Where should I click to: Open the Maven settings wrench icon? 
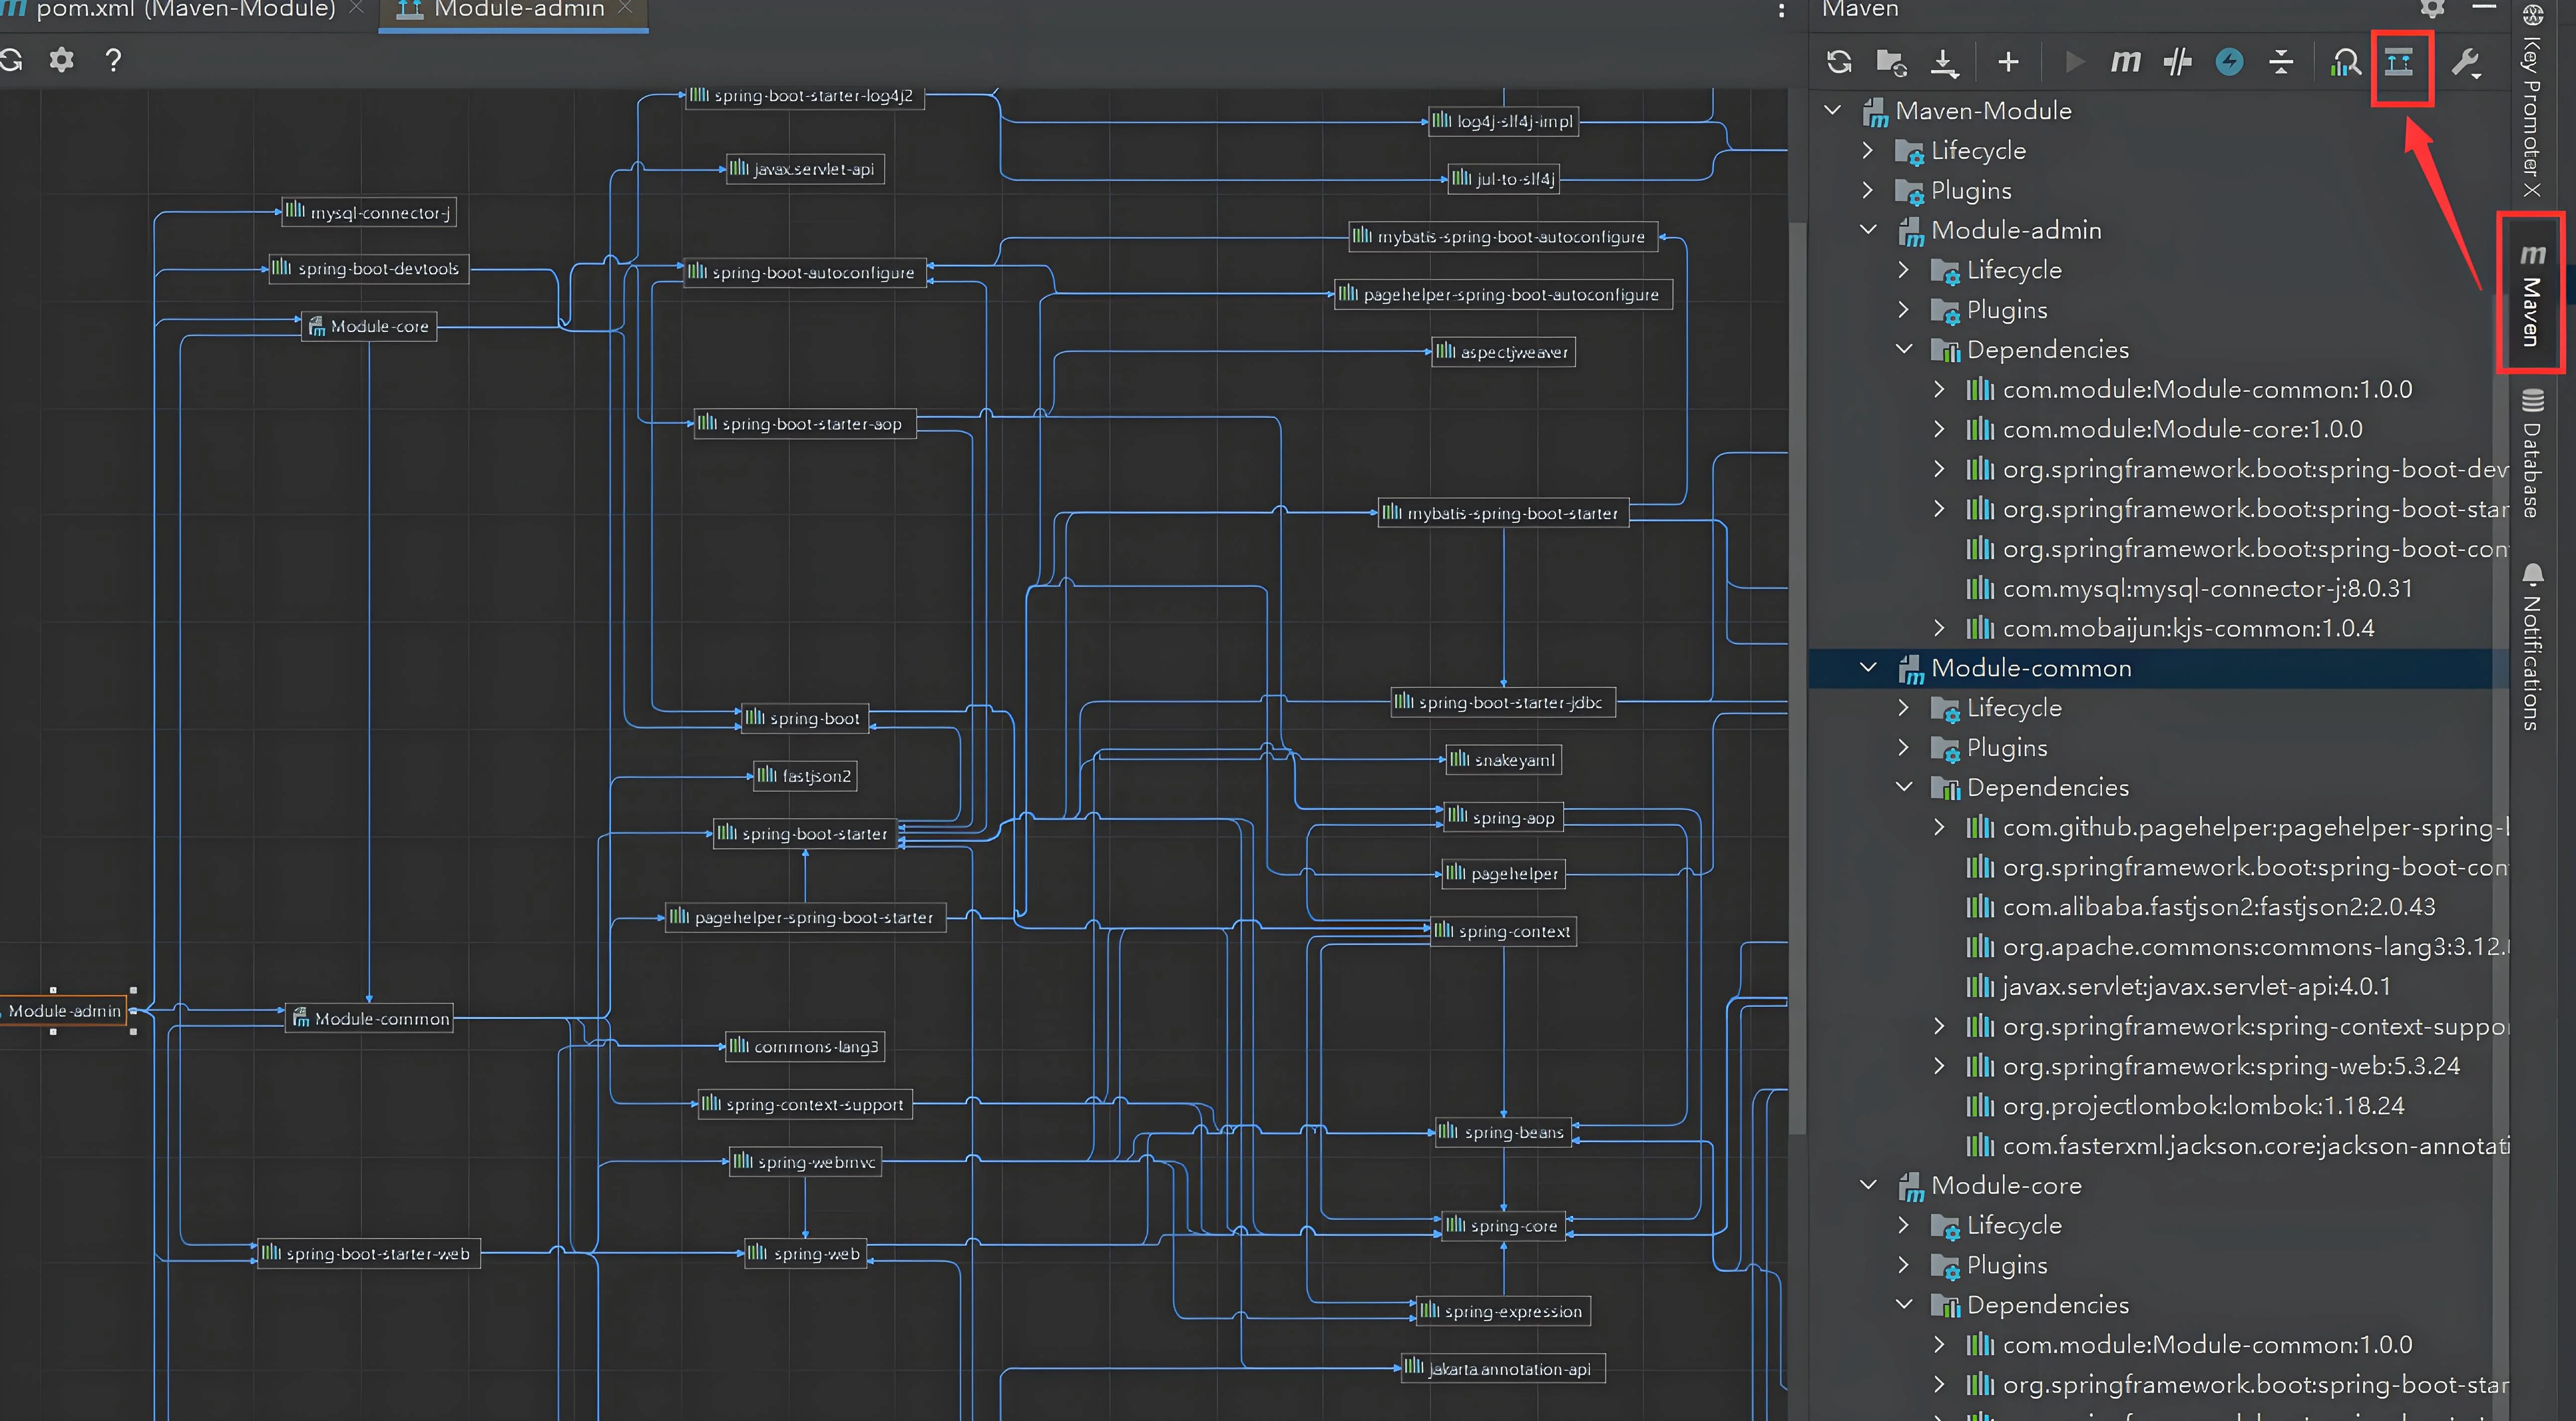2465,62
